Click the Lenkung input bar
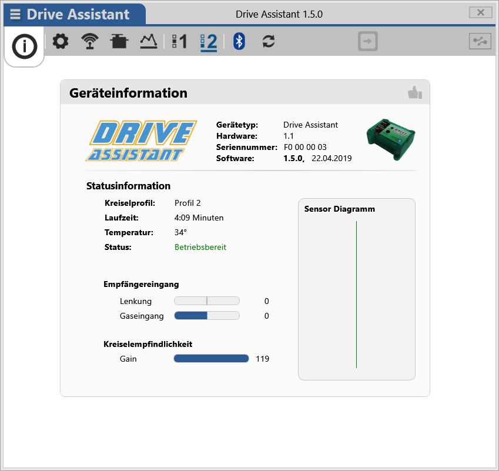 207,301
